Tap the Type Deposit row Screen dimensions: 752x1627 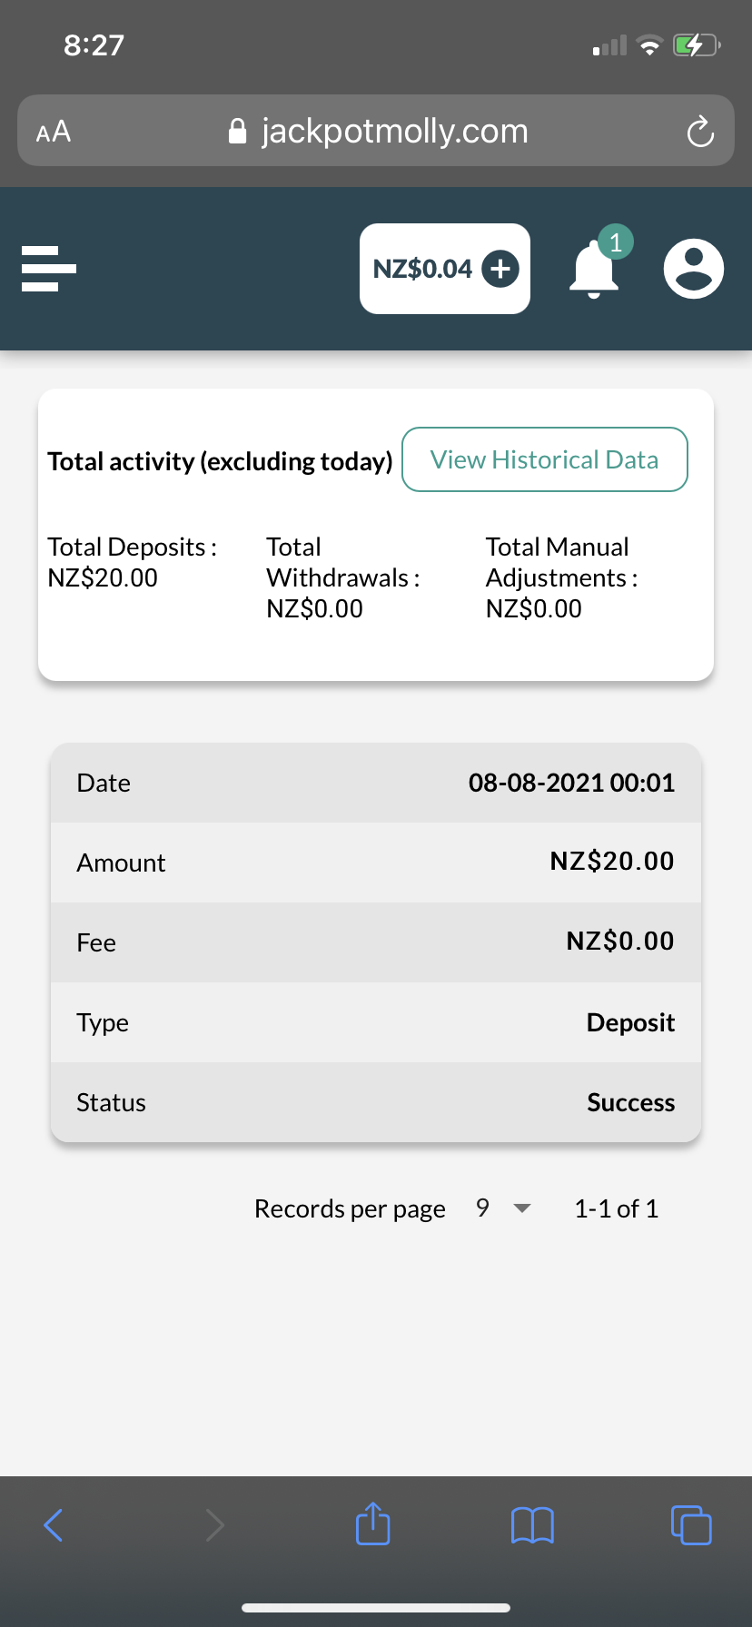(x=376, y=1022)
